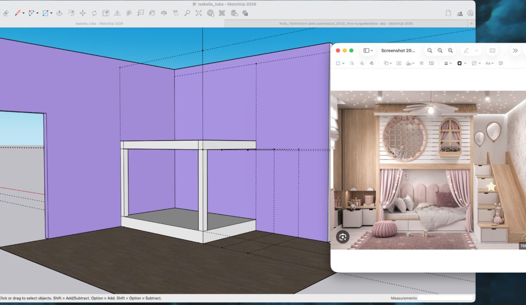The height and width of the screenshot is (305, 526).
Task: Select the Eraser tool in SketchUp
Action: (x=6, y=13)
